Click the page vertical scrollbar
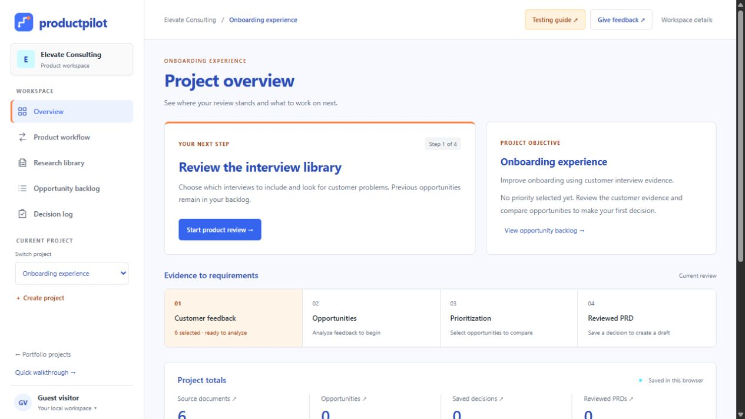The height and width of the screenshot is (419, 745). coord(740,135)
